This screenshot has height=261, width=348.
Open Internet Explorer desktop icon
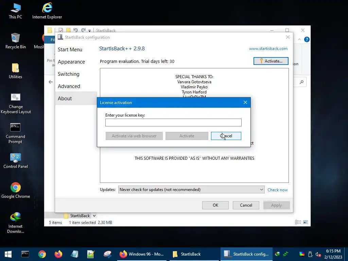[x=47, y=11]
